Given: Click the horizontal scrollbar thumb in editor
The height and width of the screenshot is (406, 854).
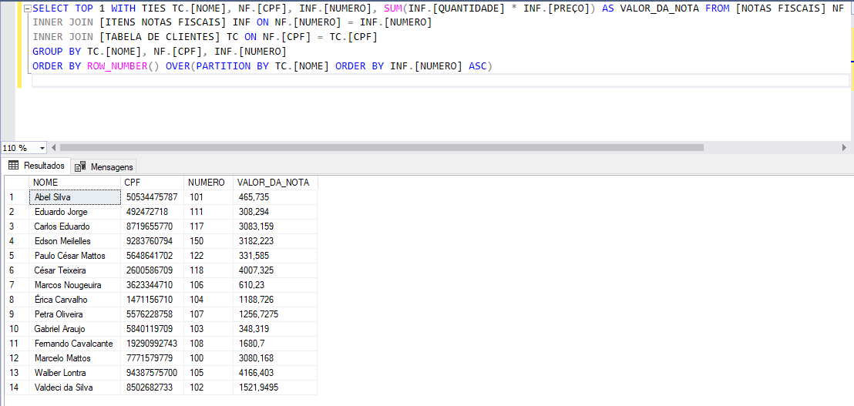Looking at the screenshot, I should 382,147.
